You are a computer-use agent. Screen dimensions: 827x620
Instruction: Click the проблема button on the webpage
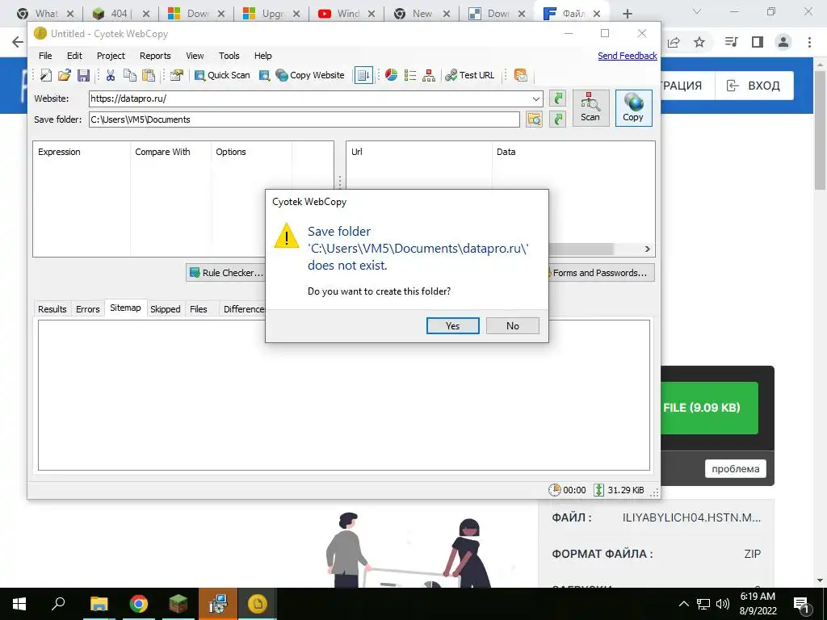pyautogui.click(x=735, y=469)
